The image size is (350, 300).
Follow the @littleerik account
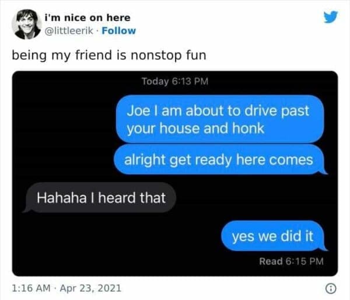pos(118,31)
